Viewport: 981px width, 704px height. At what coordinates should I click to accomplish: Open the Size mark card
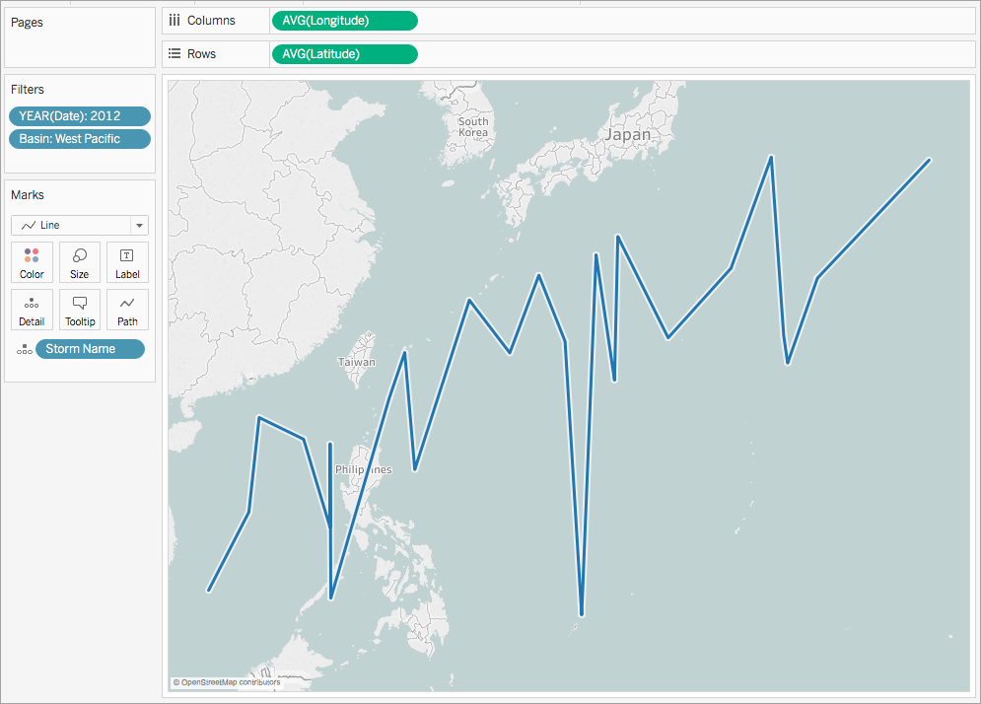(80, 263)
